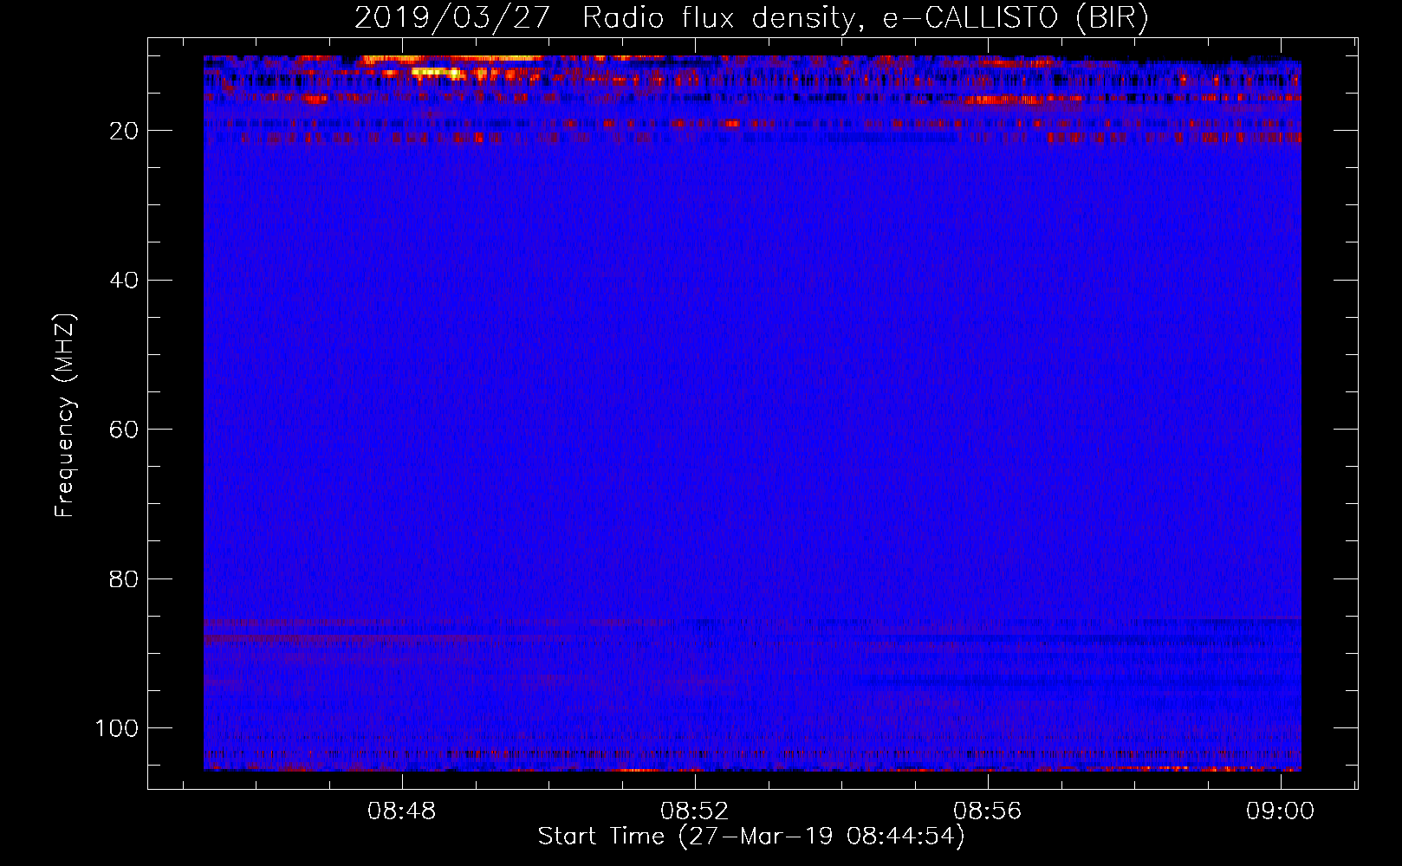The image size is (1402, 866).
Task: Select the 100 frequency tick label
Action: (x=117, y=728)
